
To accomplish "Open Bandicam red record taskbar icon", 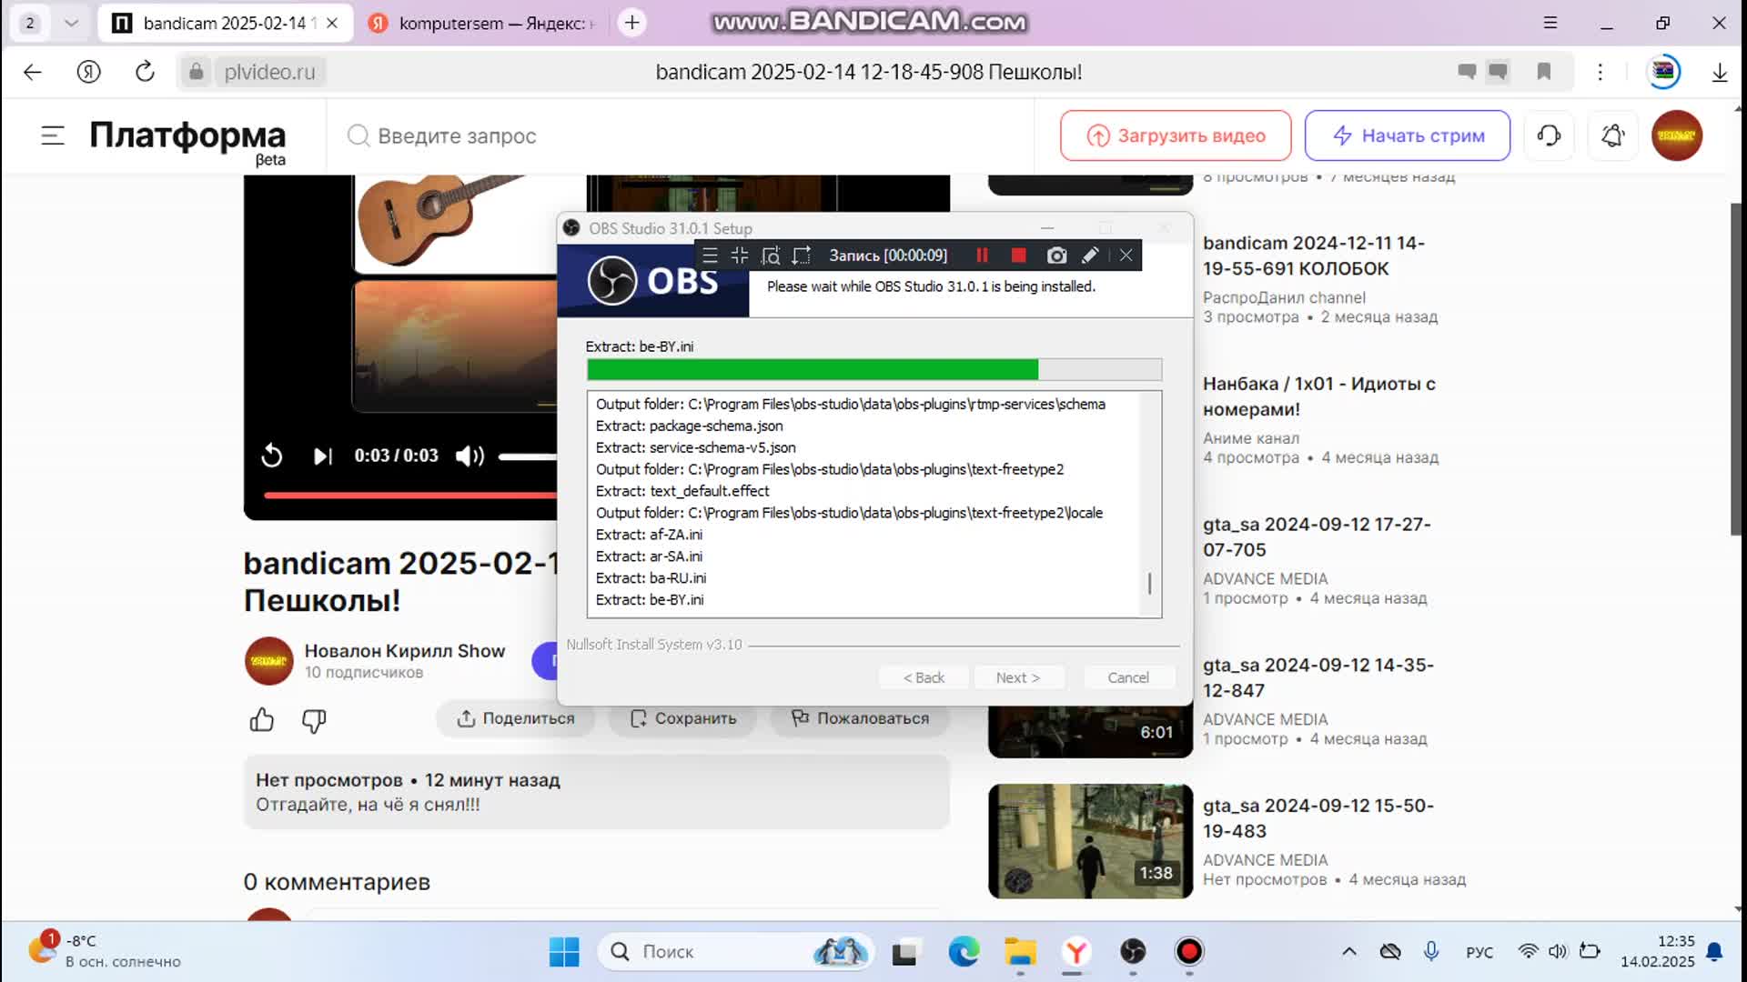I will pyautogui.click(x=1189, y=951).
